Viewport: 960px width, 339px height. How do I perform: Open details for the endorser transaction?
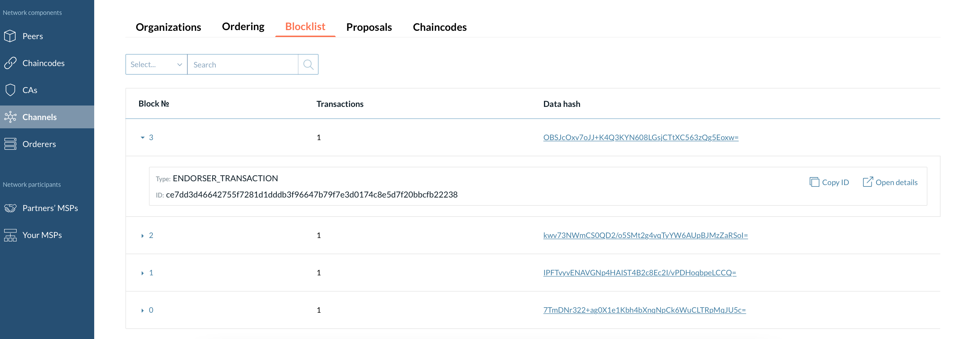pyautogui.click(x=890, y=182)
